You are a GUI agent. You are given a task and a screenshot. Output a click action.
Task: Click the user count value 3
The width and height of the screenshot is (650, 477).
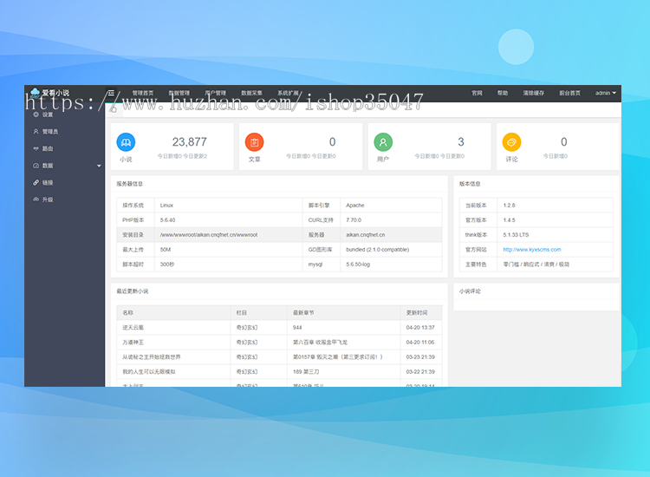[x=460, y=142]
